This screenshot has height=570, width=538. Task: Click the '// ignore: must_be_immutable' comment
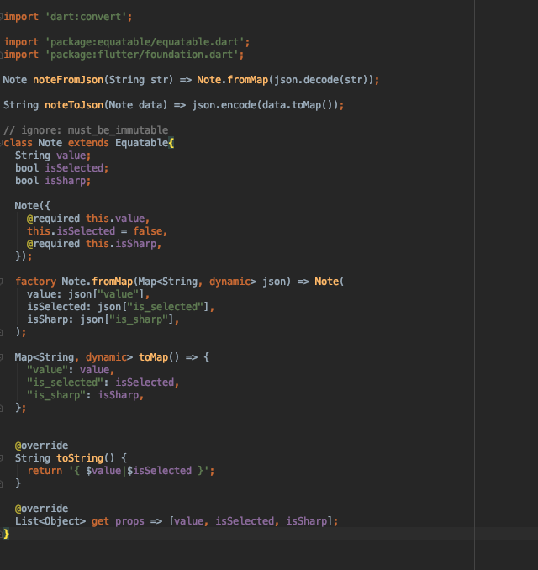tap(86, 130)
